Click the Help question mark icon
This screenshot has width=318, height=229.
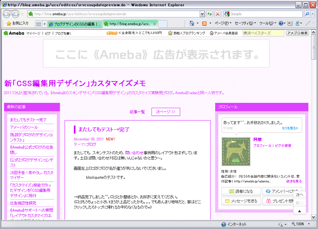pyautogui.click(x=281, y=23)
